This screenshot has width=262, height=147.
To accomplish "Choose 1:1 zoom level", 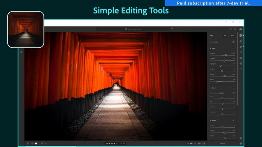I will (195, 144).
